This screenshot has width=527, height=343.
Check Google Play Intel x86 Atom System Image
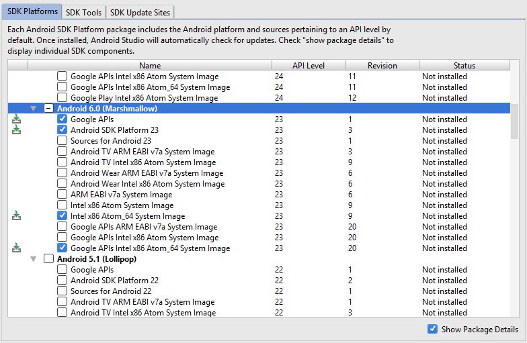[63, 98]
